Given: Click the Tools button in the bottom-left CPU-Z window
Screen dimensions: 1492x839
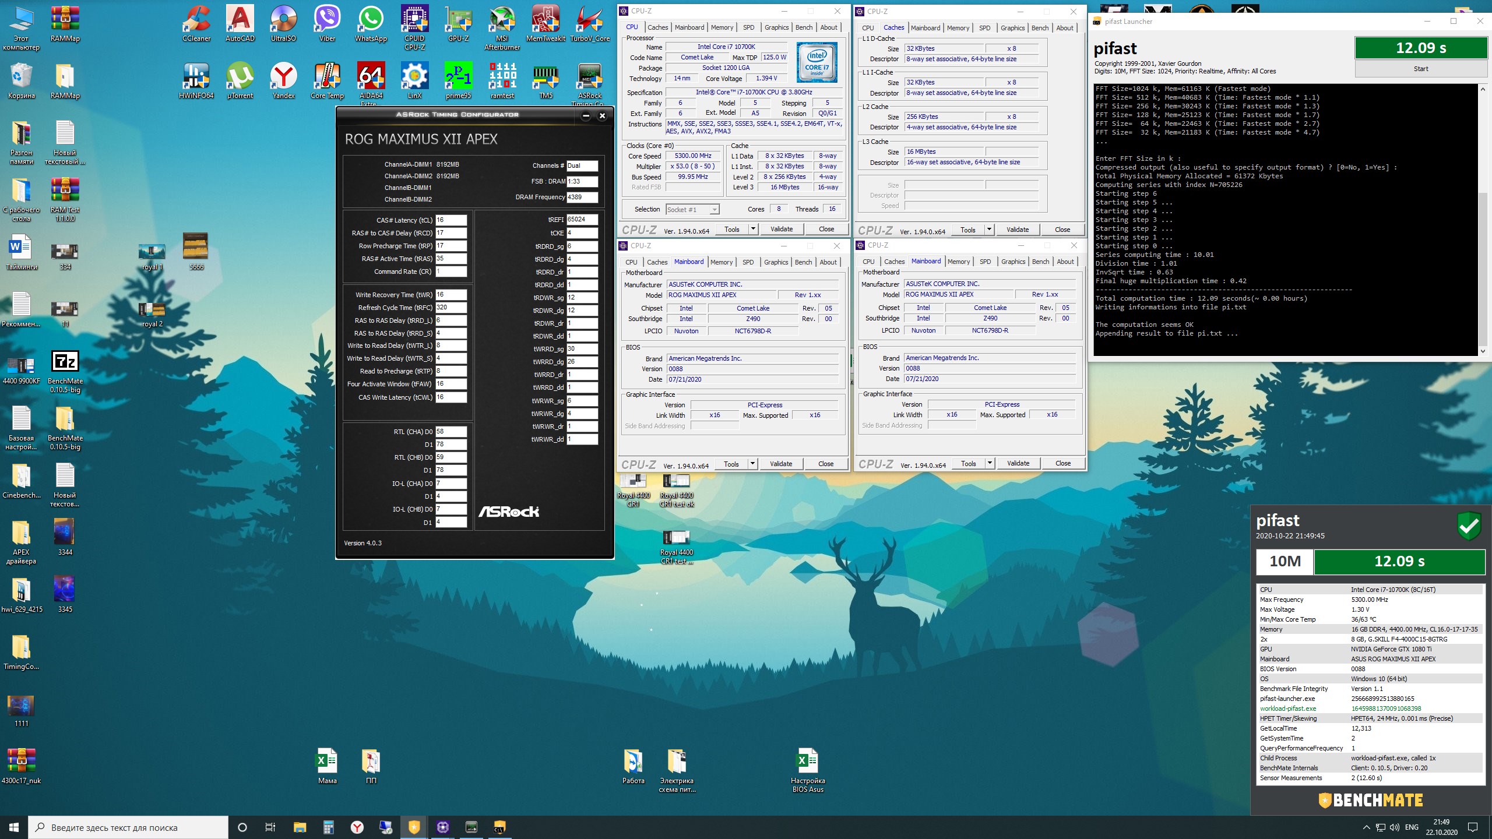Looking at the screenshot, I should pyautogui.click(x=731, y=464).
